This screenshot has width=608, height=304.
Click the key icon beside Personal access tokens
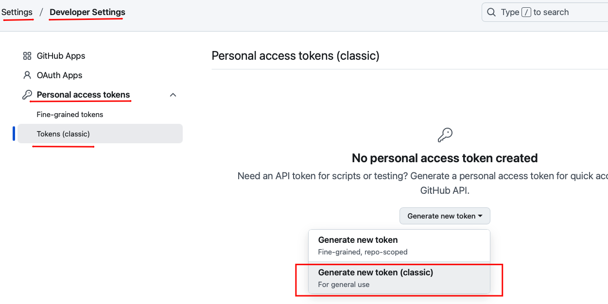[27, 95]
